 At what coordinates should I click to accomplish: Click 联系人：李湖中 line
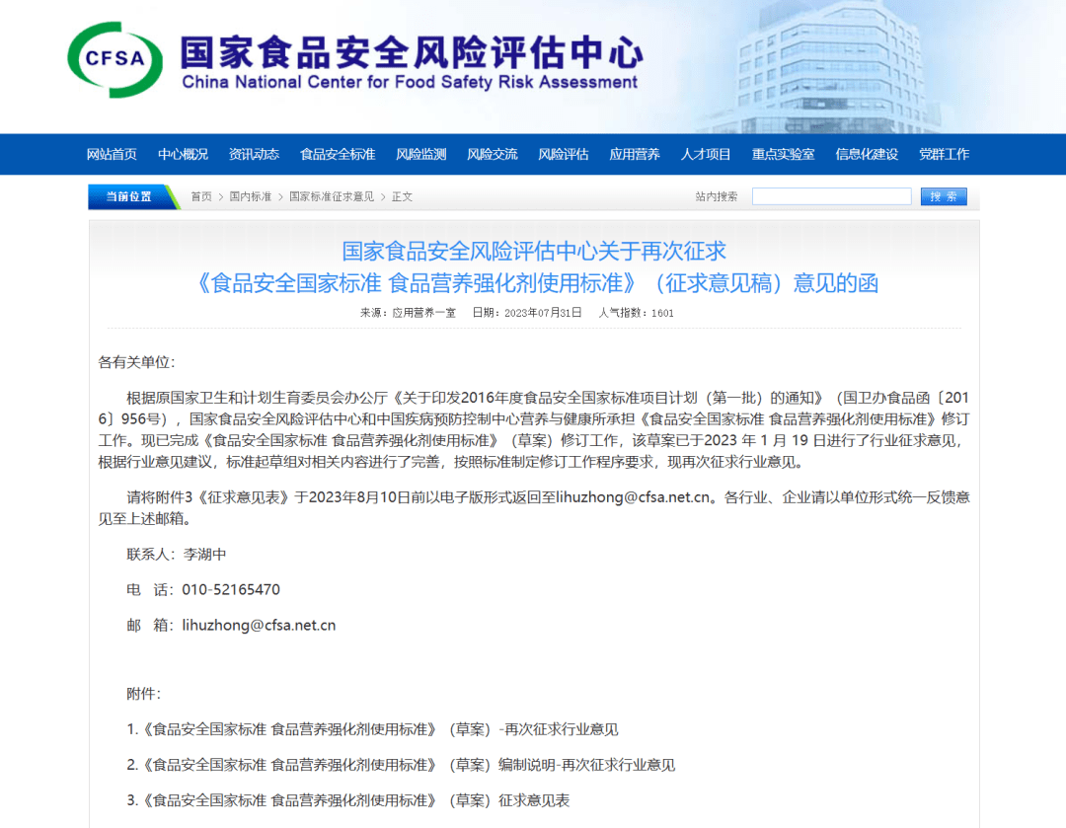coord(176,554)
